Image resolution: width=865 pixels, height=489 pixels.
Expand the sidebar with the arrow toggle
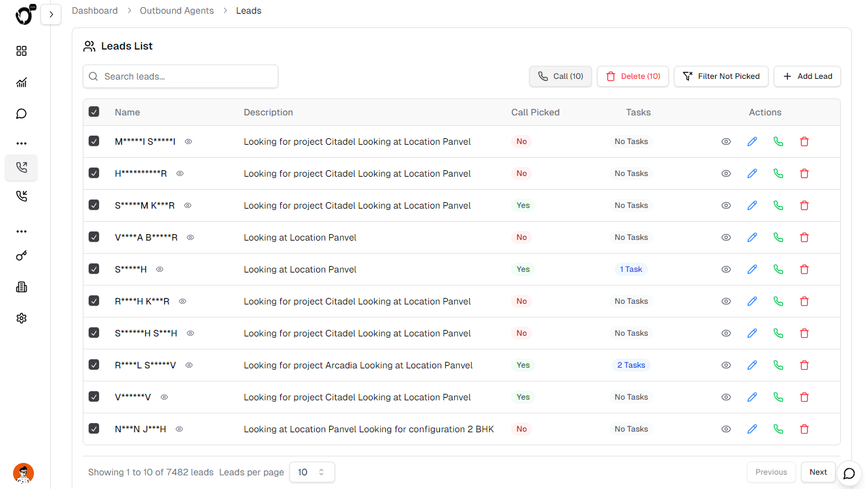[x=51, y=14]
